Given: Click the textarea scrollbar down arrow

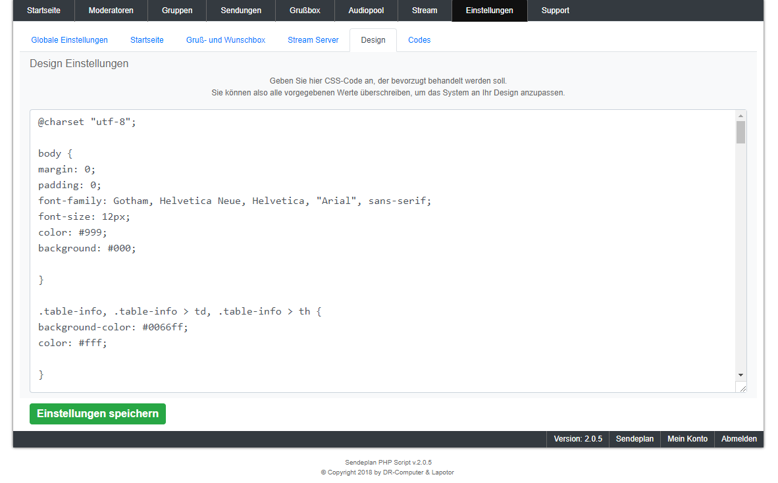Looking at the screenshot, I should (741, 374).
